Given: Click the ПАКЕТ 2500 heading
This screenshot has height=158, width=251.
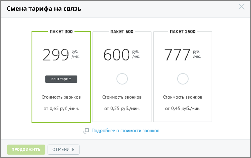Looking at the screenshot, I should (x=183, y=32).
